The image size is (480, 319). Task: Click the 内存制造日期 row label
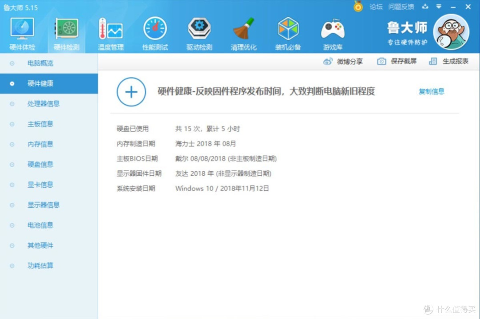click(136, 144)
